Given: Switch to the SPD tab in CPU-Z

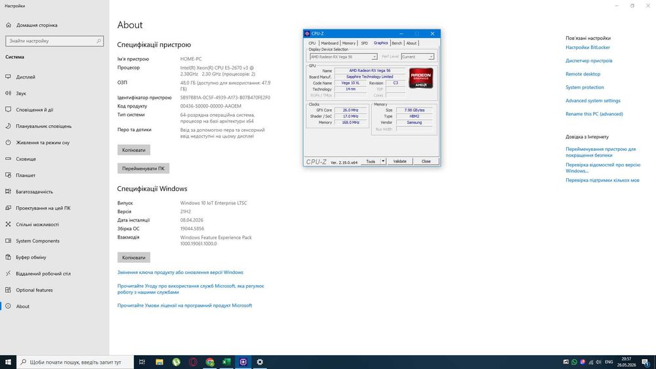Looking at the screenshot, I should [x=364, y=43].
